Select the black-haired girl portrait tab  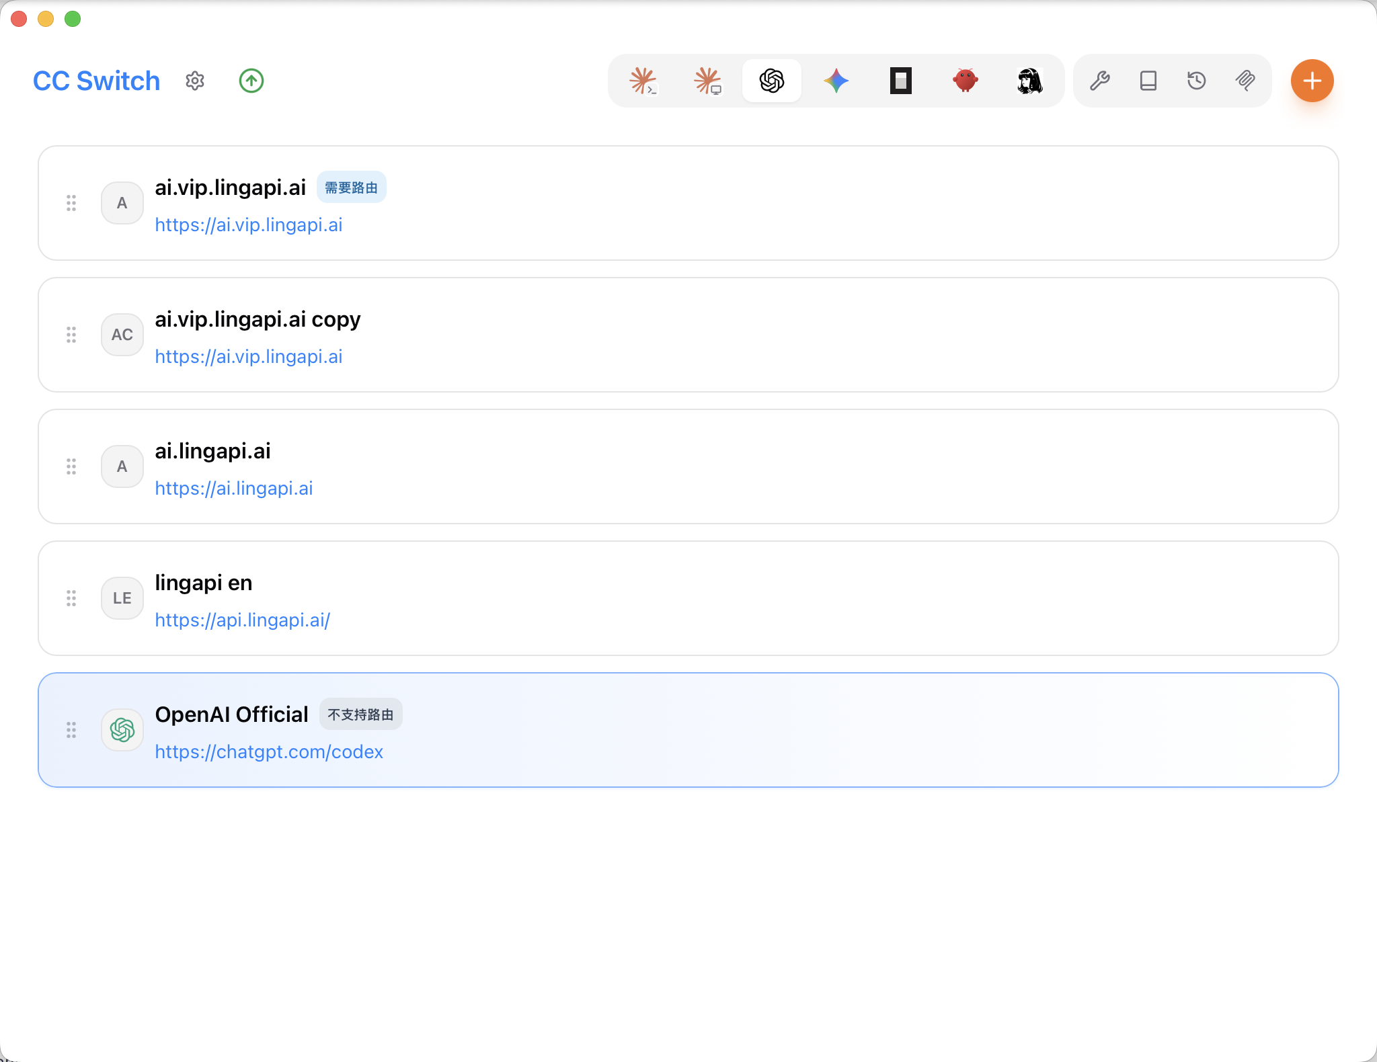(x=1030, y=81)
